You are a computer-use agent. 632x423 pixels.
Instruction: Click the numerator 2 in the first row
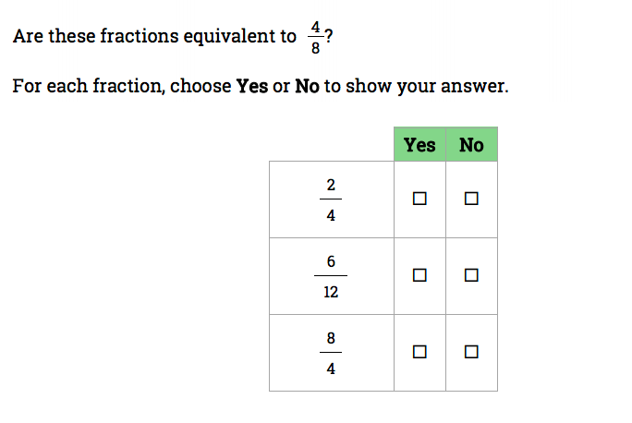[x=331, y=185]
